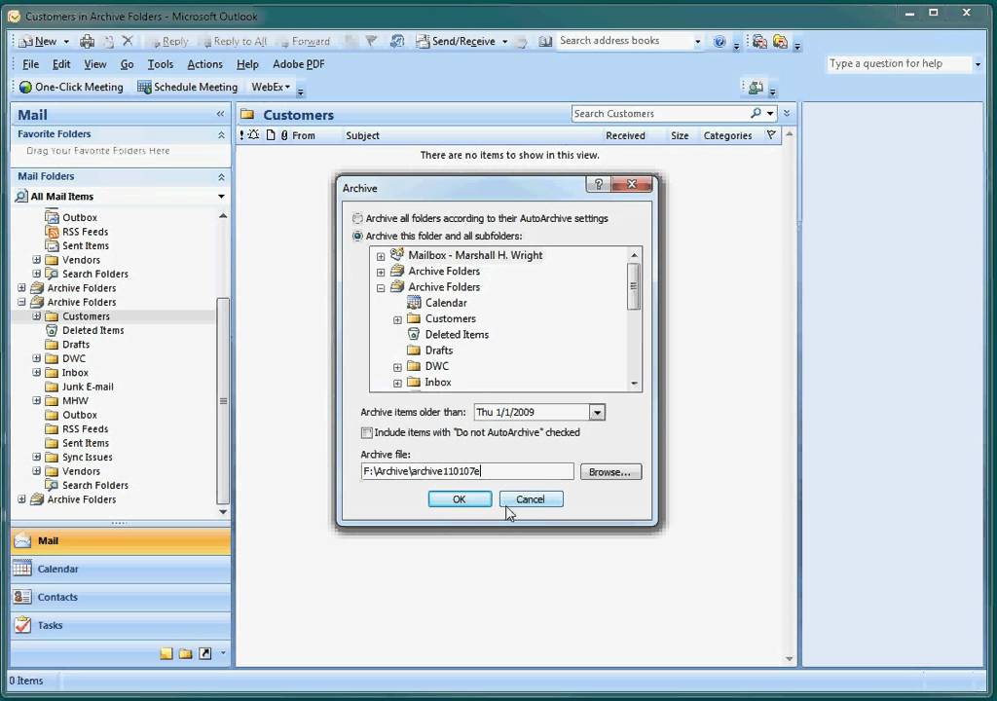
Task: Open the File menu
Action: pyautogui.click(x=30, y=64)
